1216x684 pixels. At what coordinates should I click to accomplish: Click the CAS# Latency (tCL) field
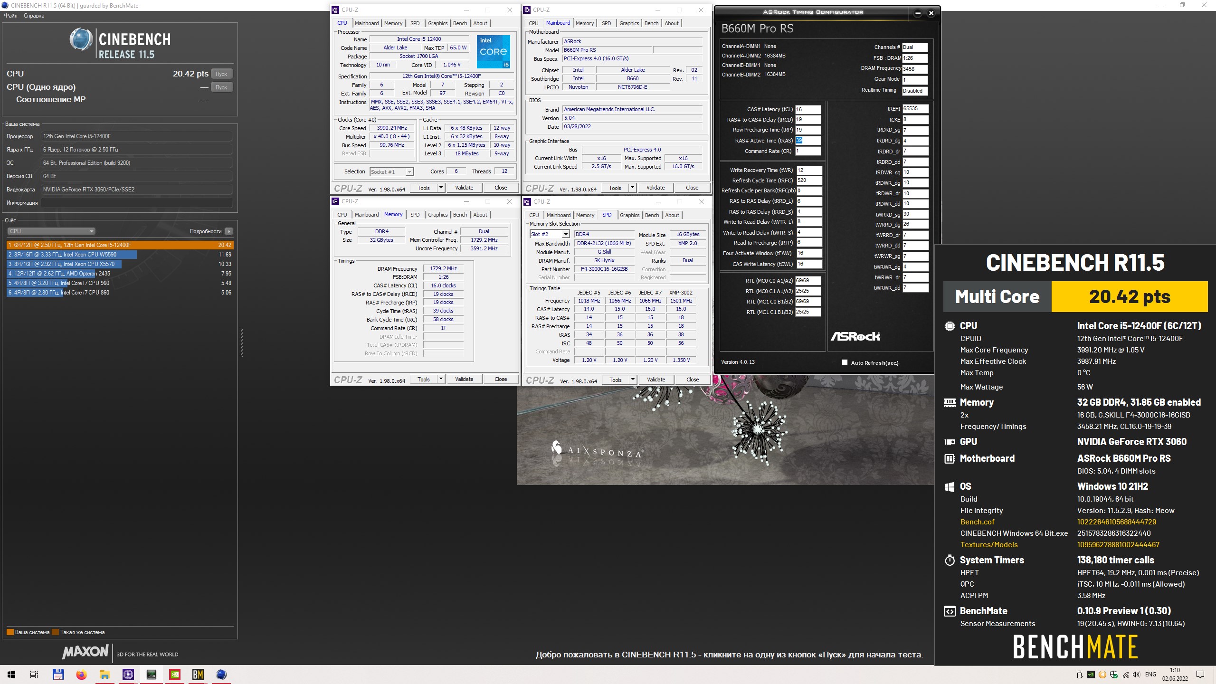pyautogui.click(x=808, y=109)
